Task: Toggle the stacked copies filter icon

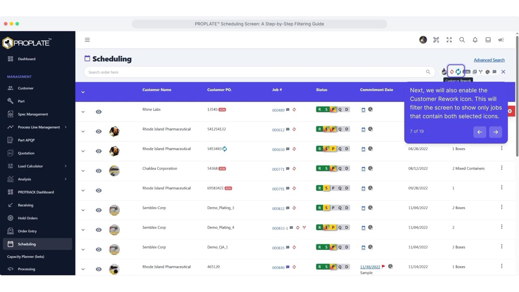Action: click(x=475, y=72)
